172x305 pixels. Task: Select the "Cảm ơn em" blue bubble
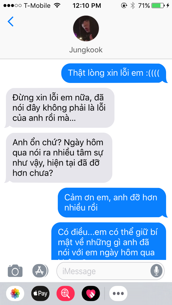(x=113, y=202)
